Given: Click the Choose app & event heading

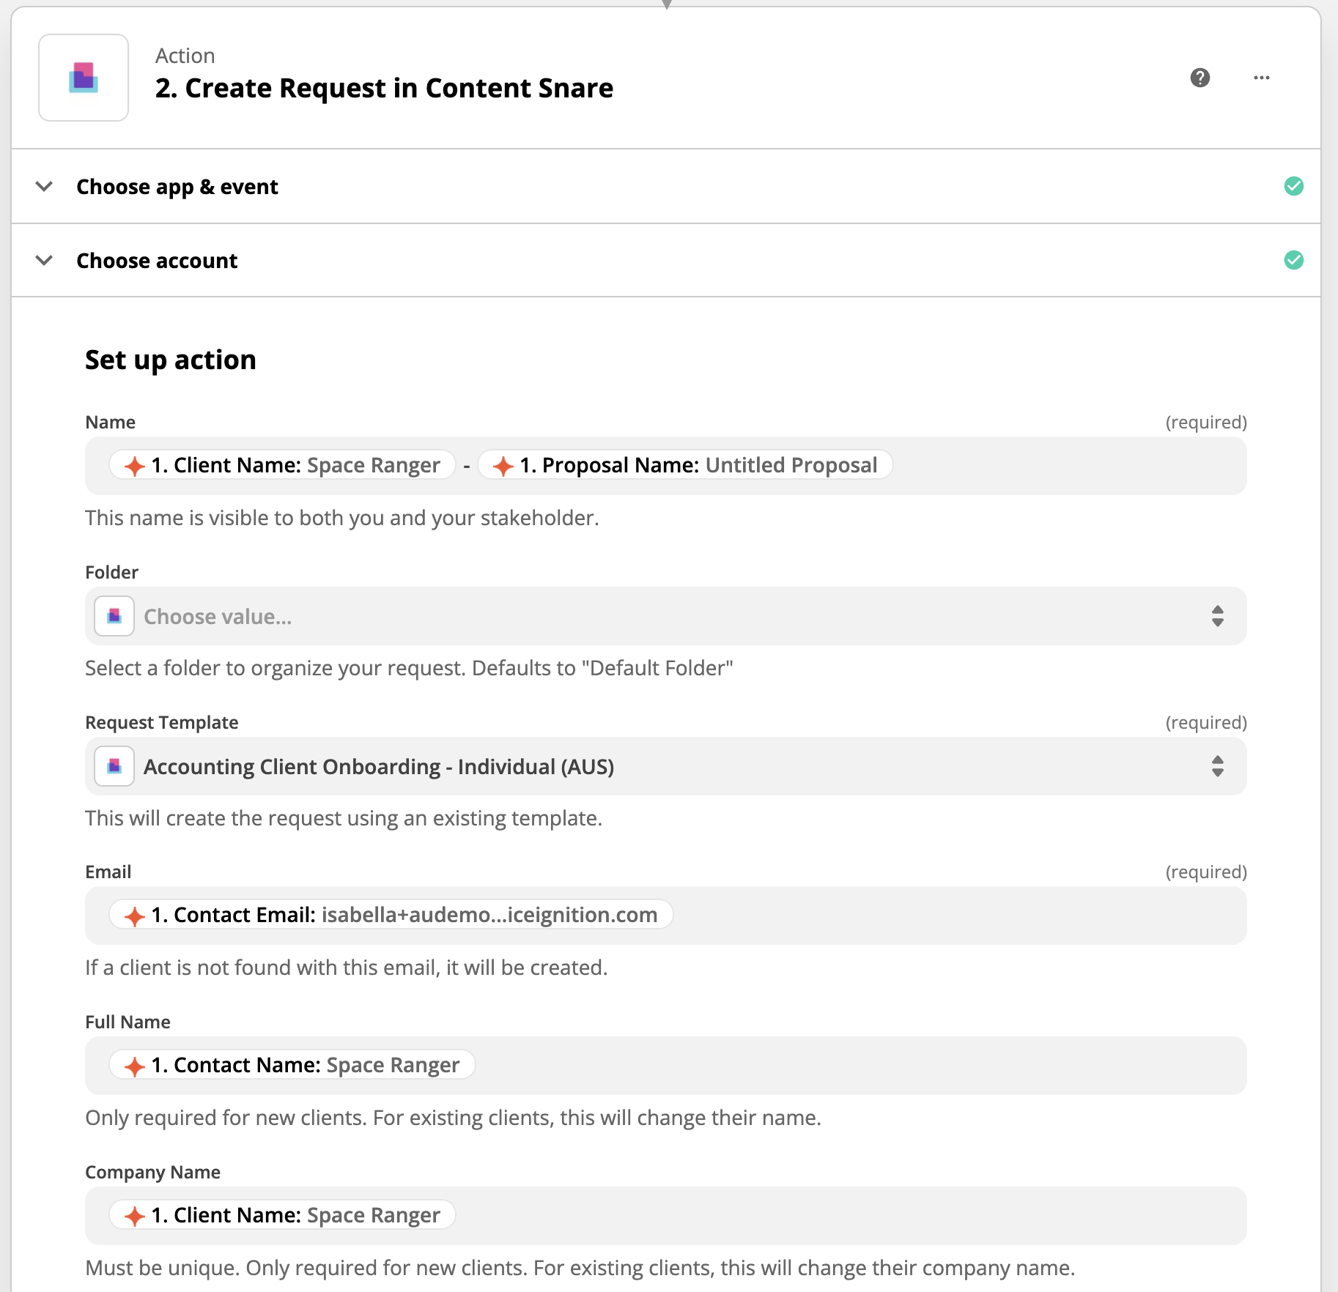Looking at the screenshot, I should point(177,187).
